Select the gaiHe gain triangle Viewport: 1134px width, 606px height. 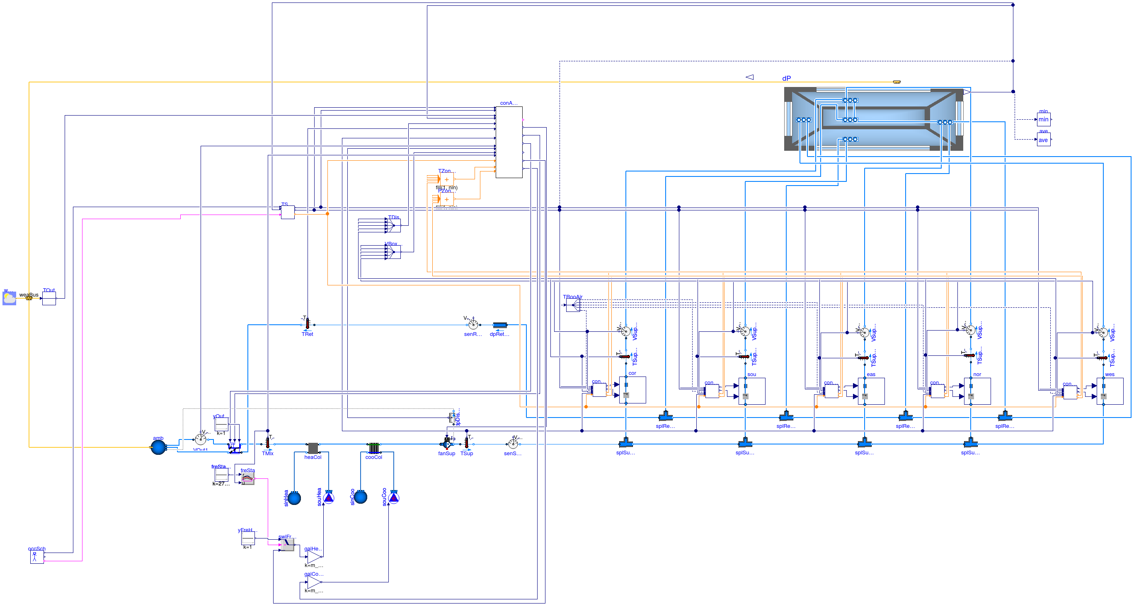(314, 557)
